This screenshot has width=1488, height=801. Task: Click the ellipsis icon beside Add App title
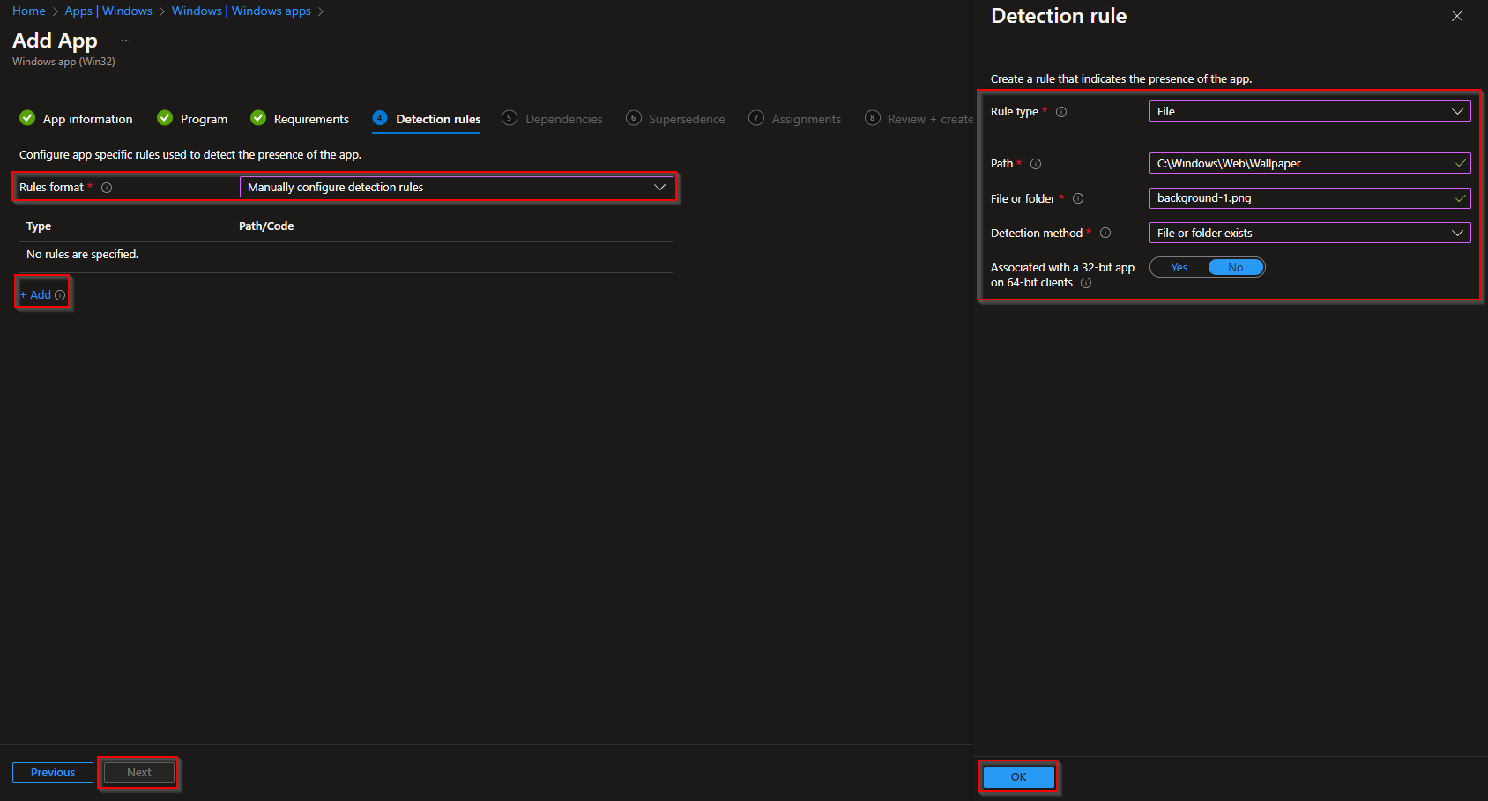tap(125, 39)
